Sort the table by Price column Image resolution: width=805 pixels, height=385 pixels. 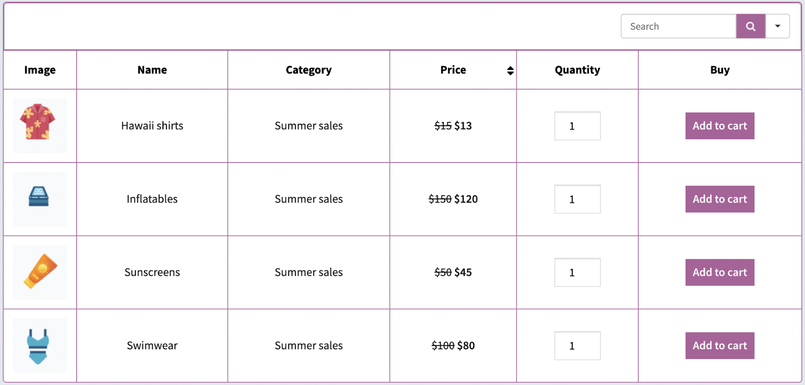pyautogui.click(x=510, y=70)
